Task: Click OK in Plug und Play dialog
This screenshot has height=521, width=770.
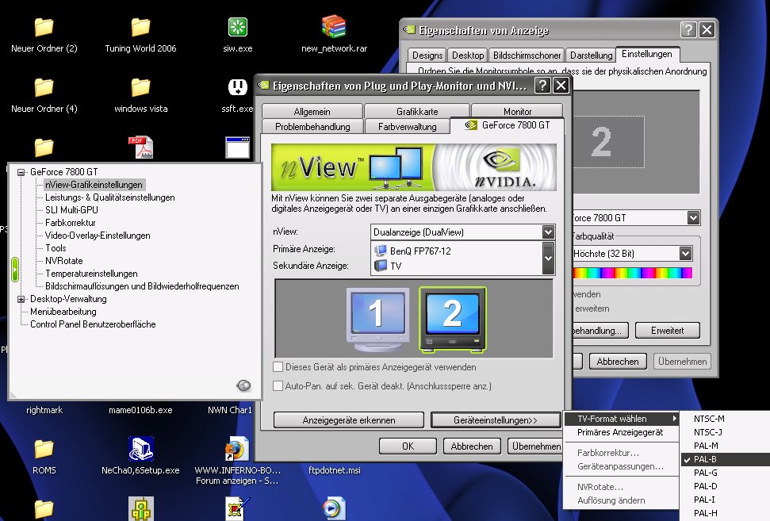Action: [x=408, y=446]
